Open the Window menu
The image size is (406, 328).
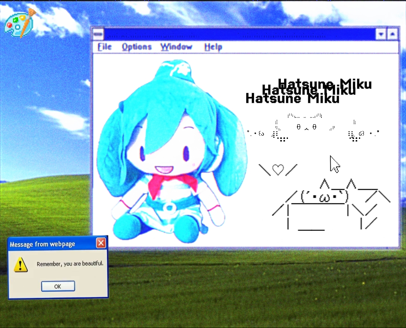(x=176, y=47)
